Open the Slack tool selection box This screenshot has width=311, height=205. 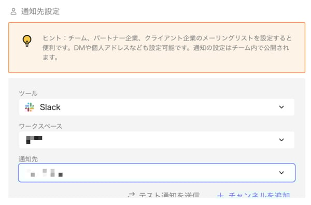[x=157, y=107]
